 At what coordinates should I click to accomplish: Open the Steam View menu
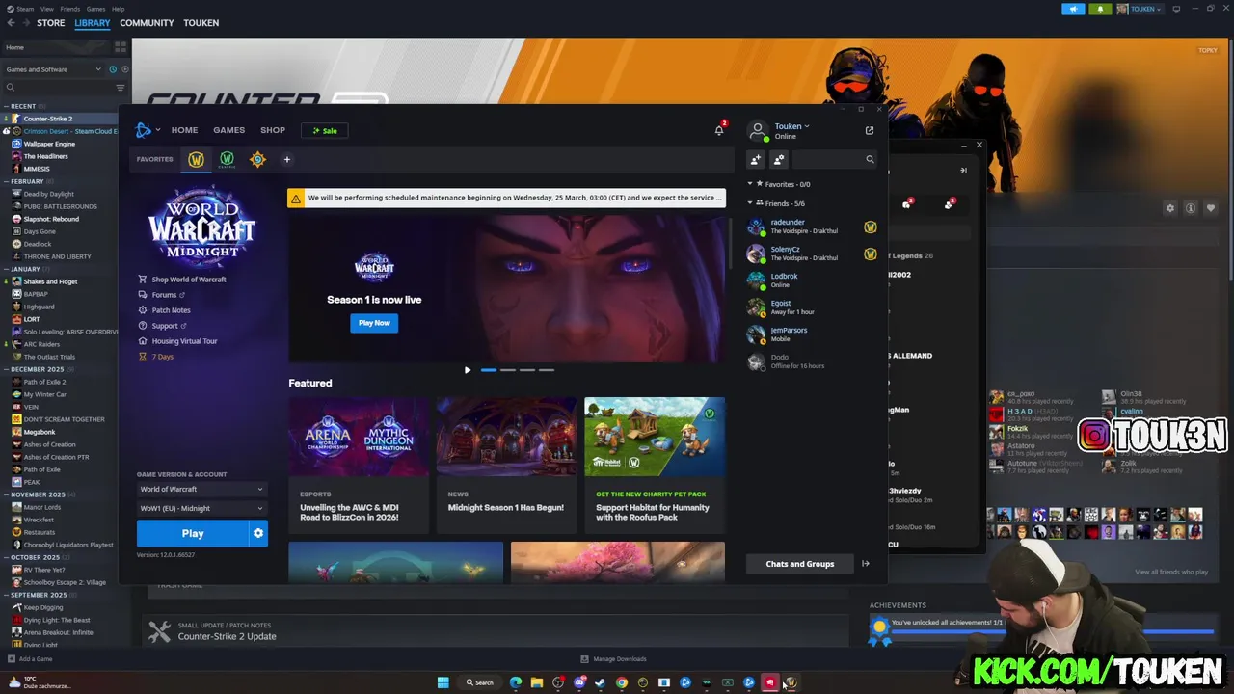[x=46, y=9]
